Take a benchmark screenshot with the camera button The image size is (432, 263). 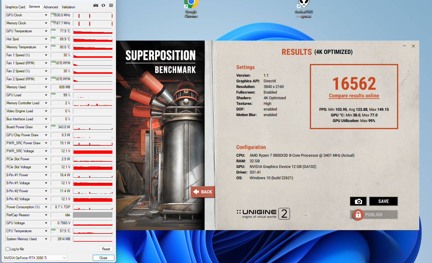pyautogui.click(x=358, y=201)
